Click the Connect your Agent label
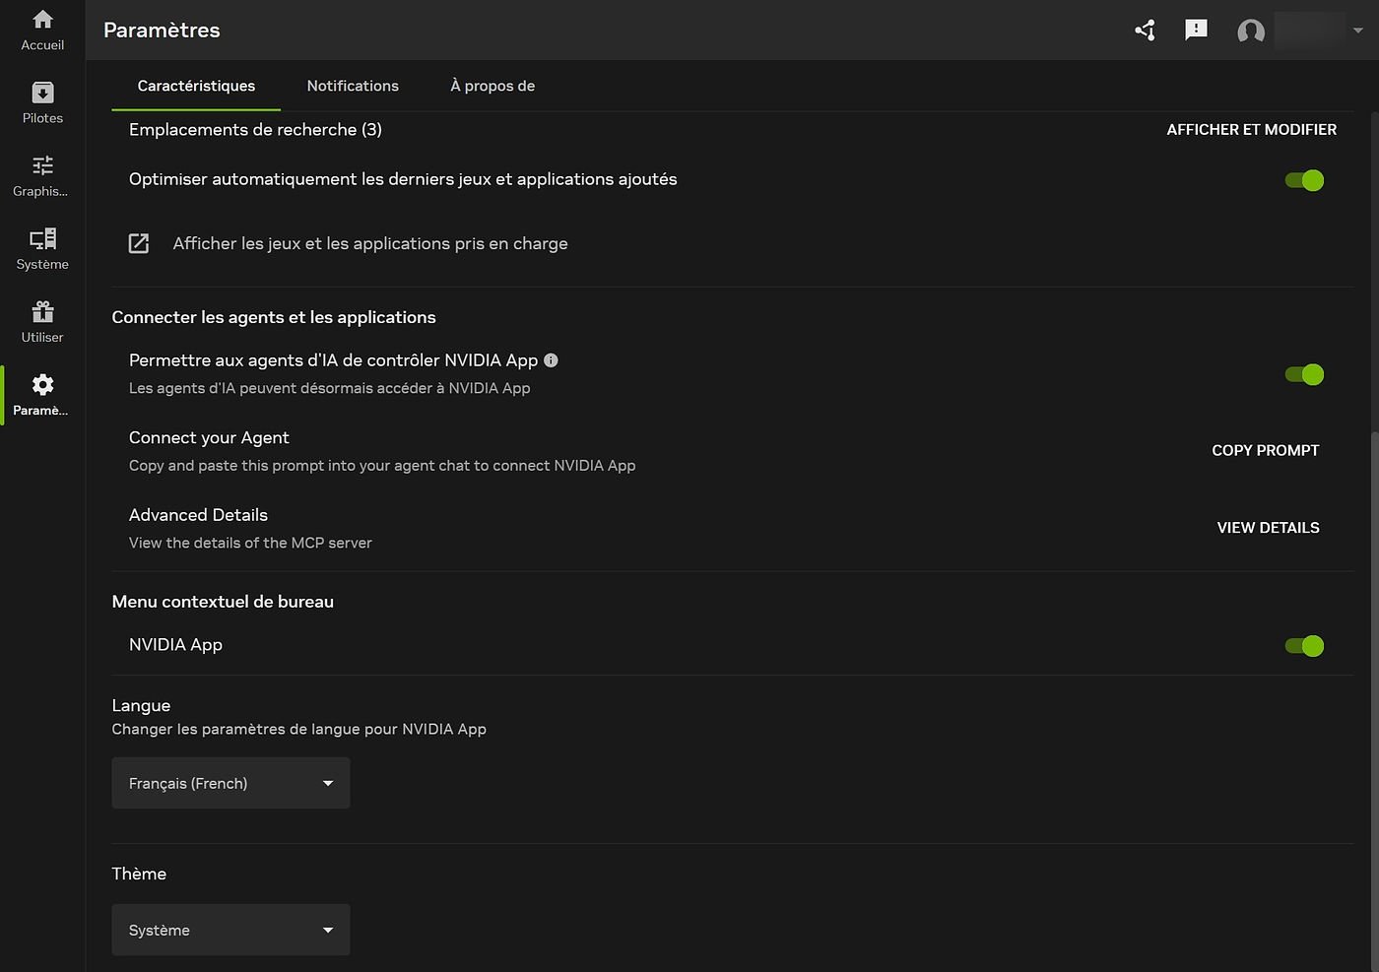The width and height of the screenshot is (1379, 972). pos(209,438)
